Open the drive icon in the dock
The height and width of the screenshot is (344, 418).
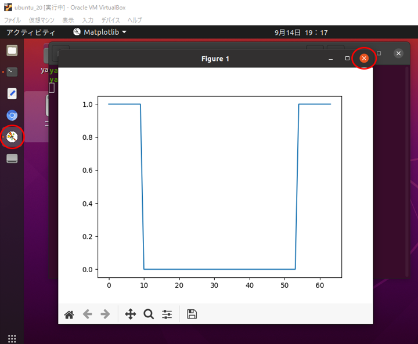tap(12, 158)
